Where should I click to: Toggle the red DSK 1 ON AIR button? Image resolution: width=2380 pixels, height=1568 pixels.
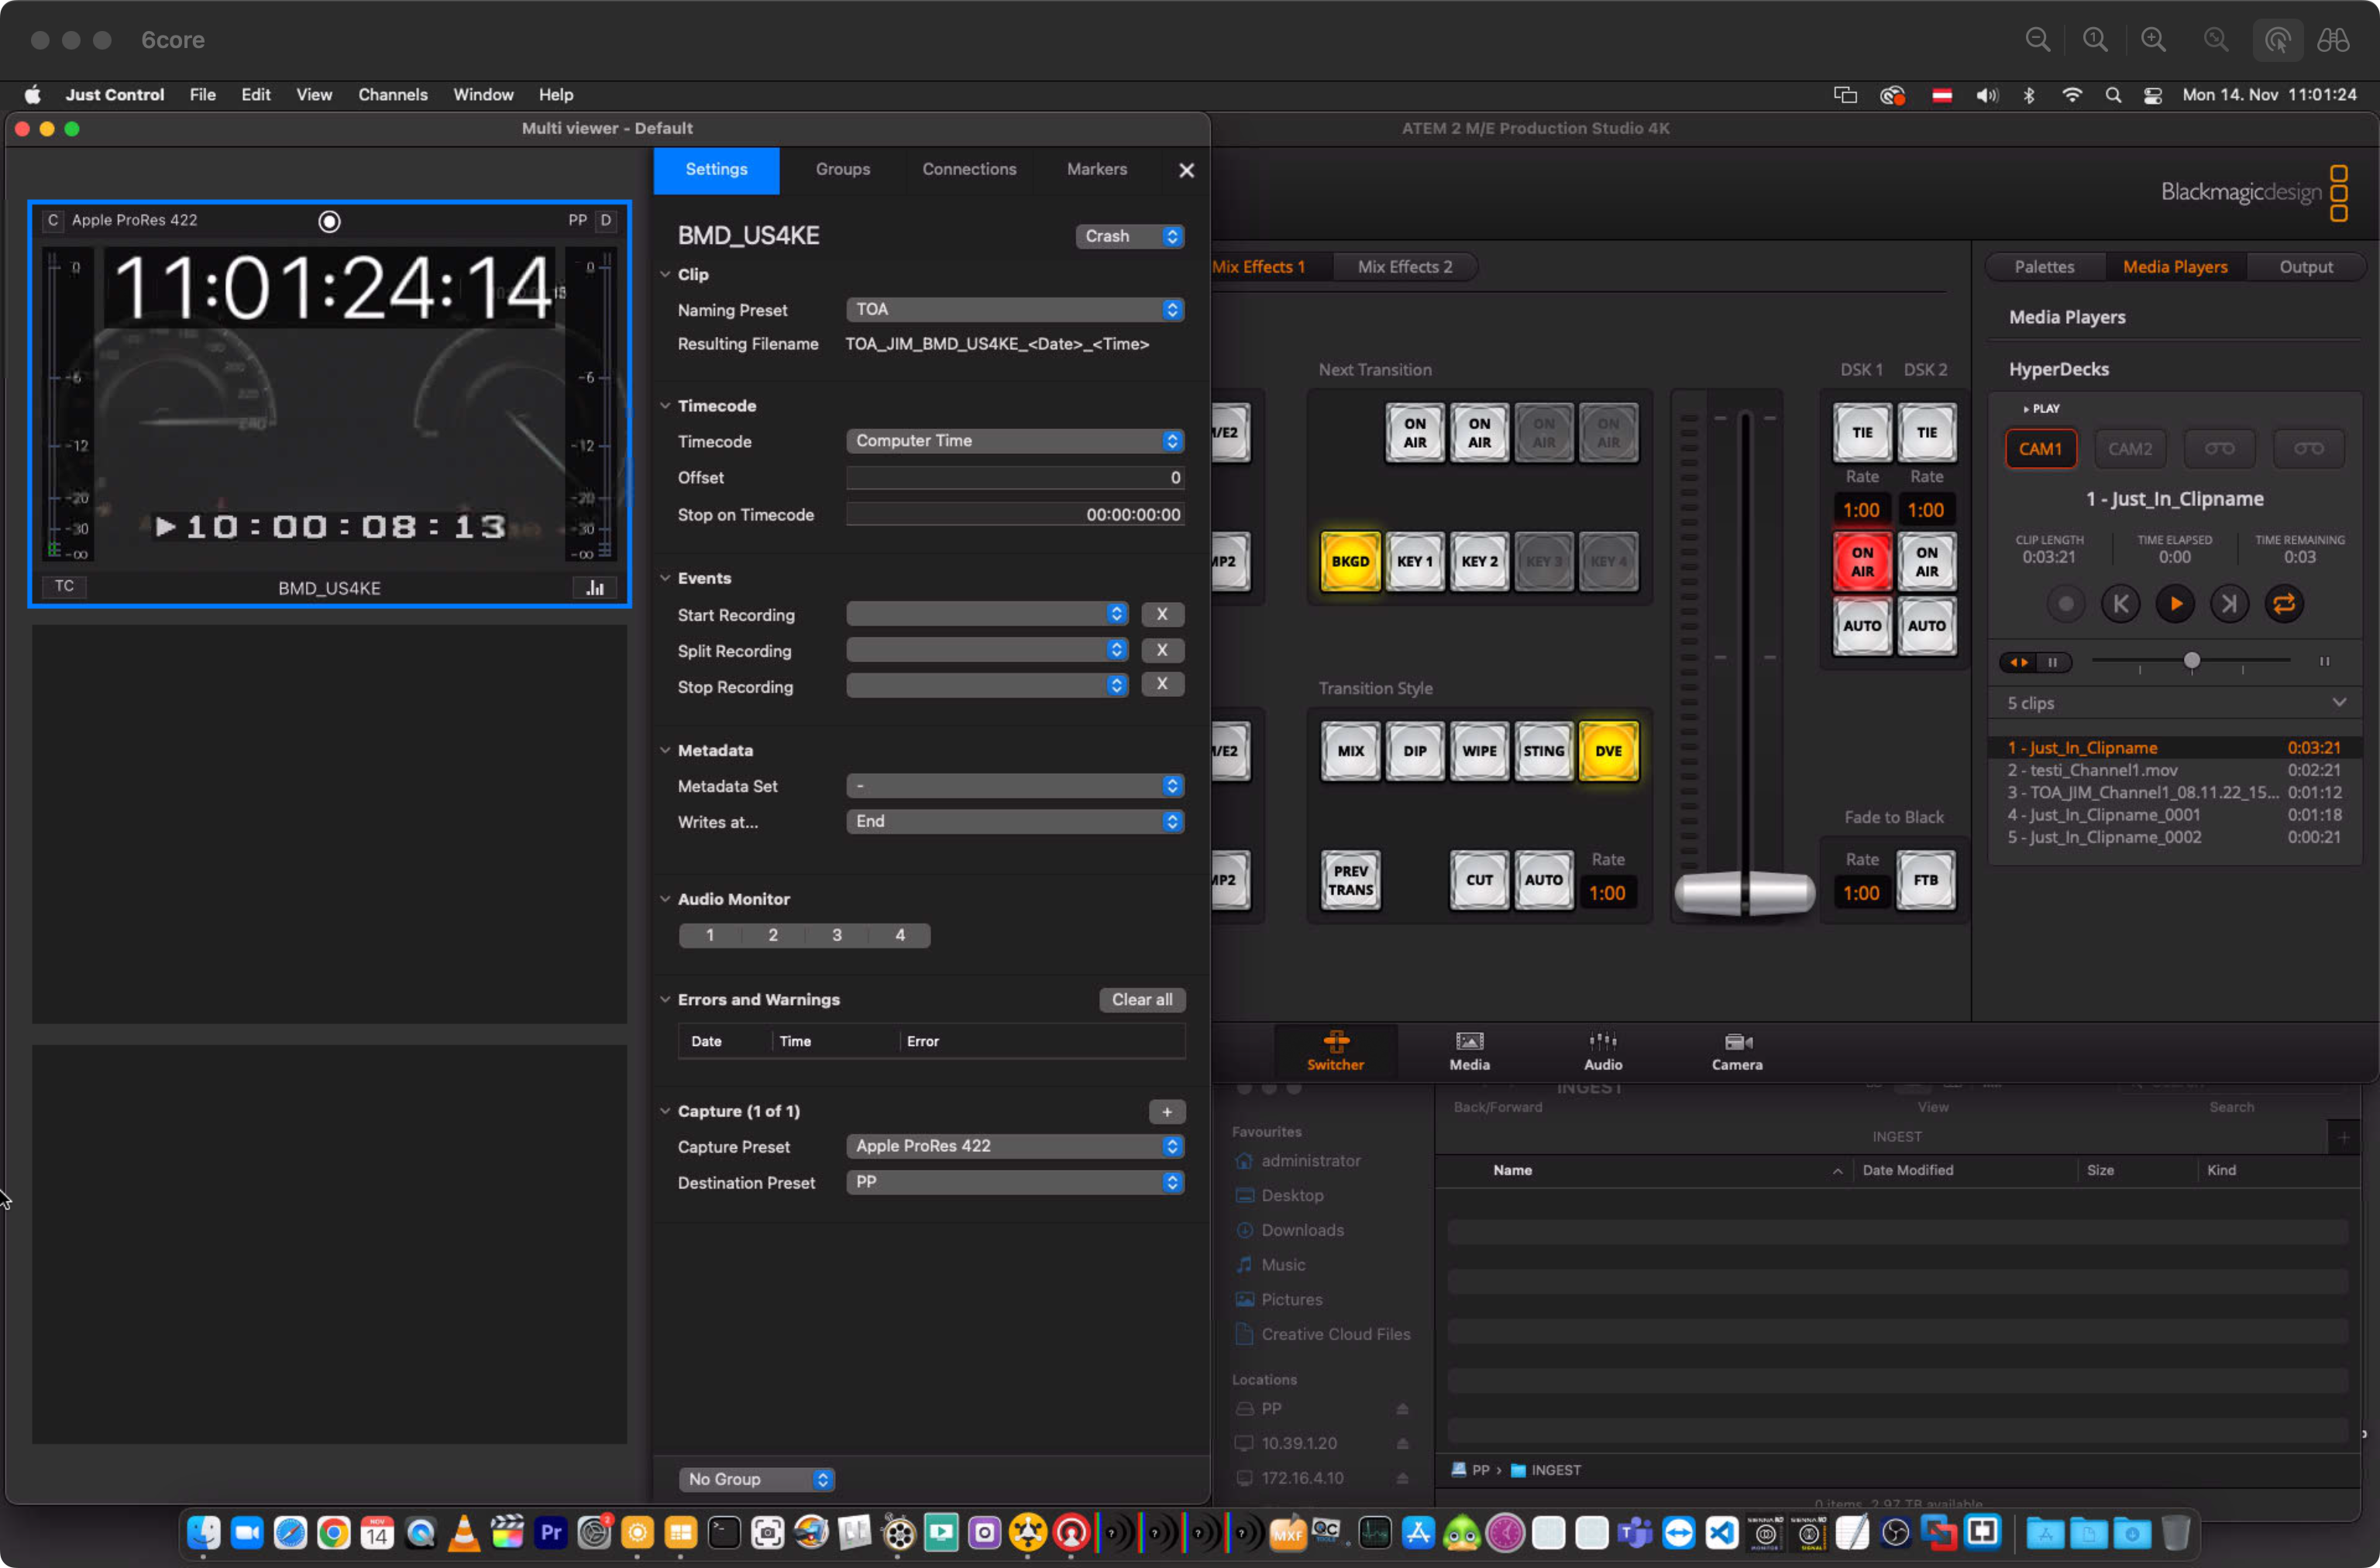coord(1861,561)
